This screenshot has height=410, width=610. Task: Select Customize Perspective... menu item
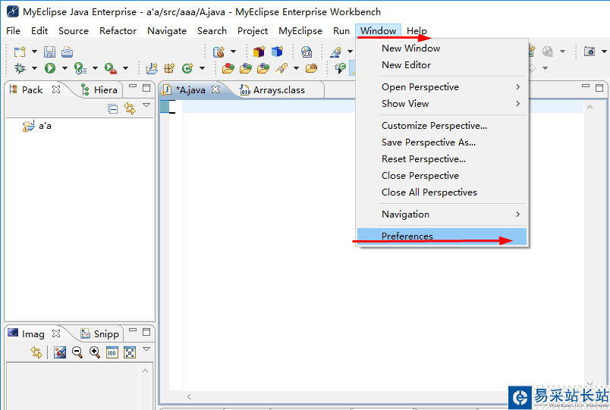coord(442,126)
